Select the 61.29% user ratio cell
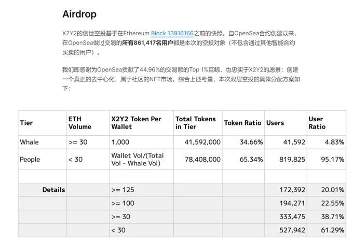This screenshot has width=353, height=242. [327, 230]
